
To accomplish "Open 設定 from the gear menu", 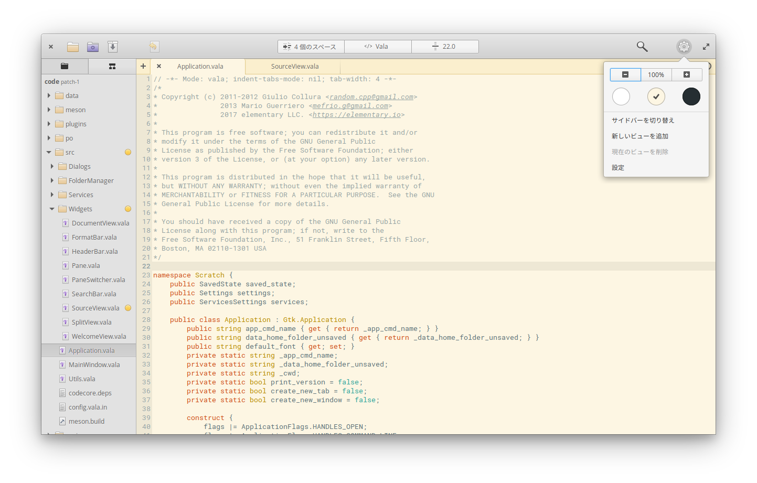I will point(656,167).
